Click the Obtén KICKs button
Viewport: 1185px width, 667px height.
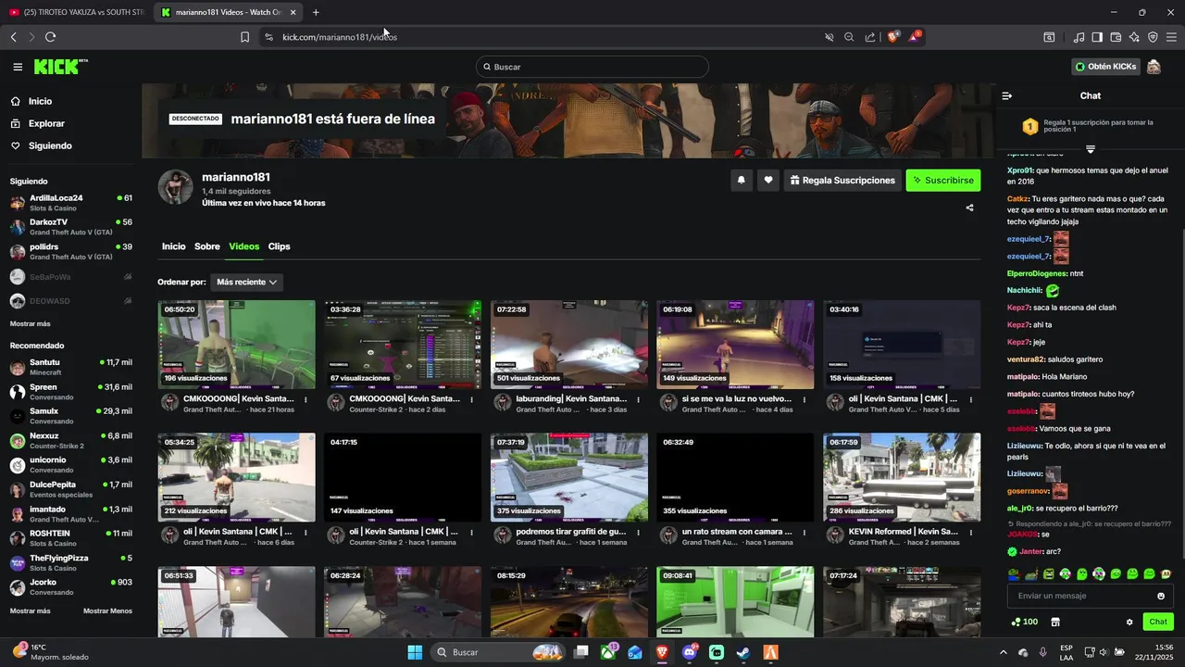pyautogui.click(x=1105, y=67)
